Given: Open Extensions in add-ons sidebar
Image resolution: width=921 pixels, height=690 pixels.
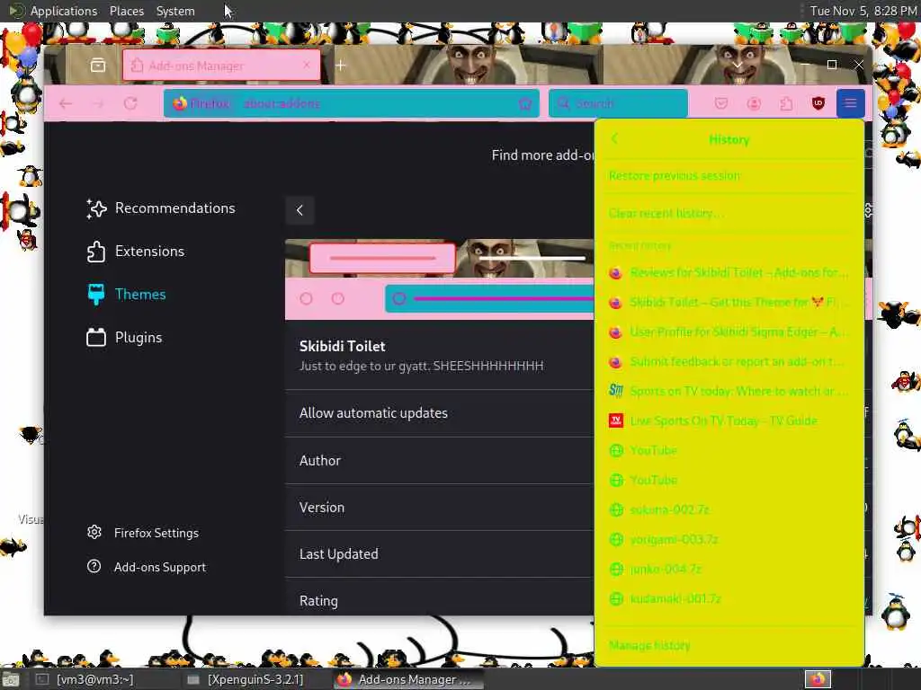Looking at the screenshot, I should coord(135,252).
